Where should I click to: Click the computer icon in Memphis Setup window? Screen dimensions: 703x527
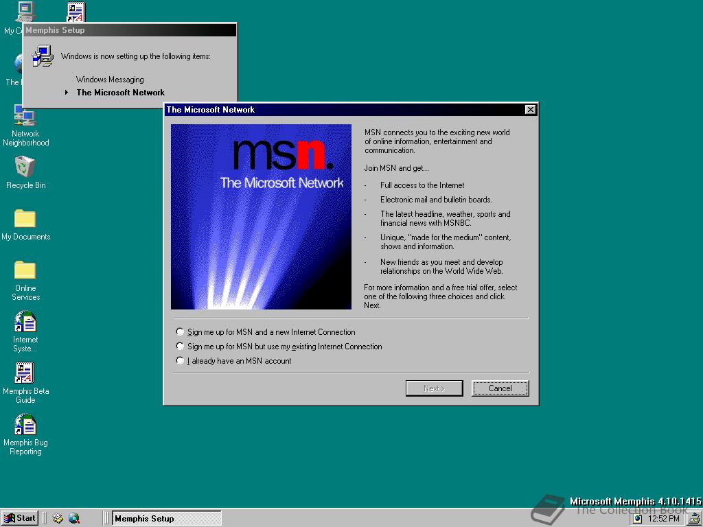(x=43, y=56)
